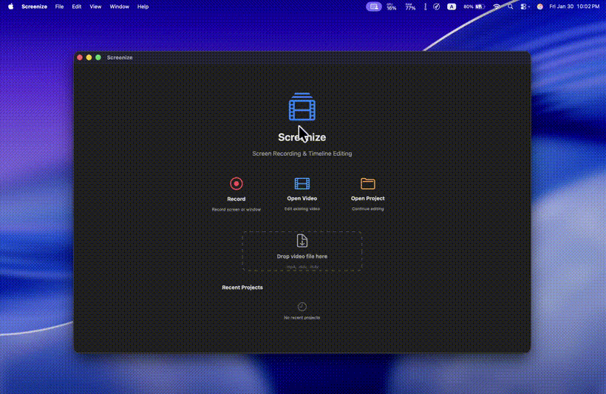
Task: Click the 'Drop video file here' text
Action: [302, 257]
